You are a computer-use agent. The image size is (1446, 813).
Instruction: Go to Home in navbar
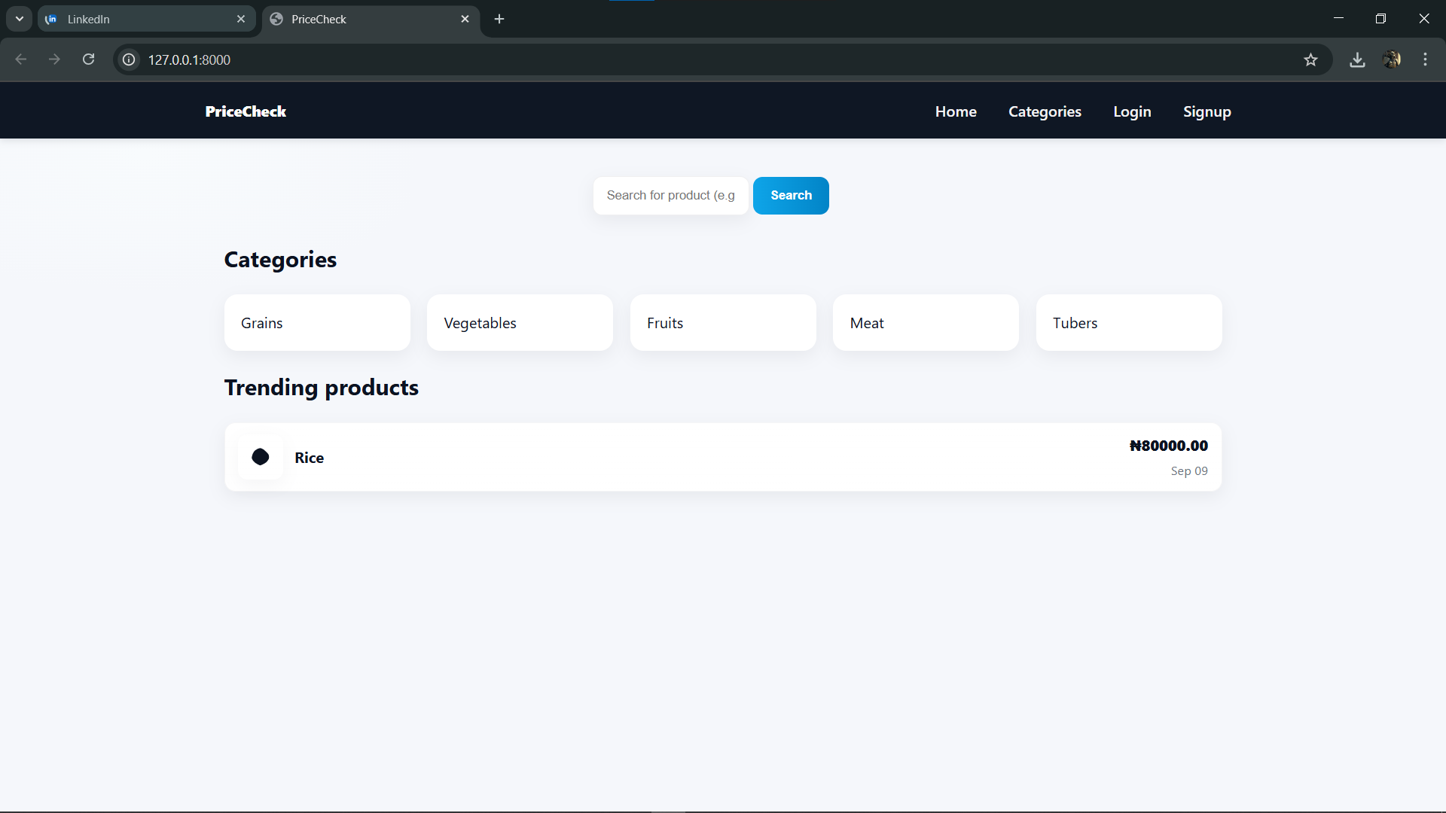point(956,111)
